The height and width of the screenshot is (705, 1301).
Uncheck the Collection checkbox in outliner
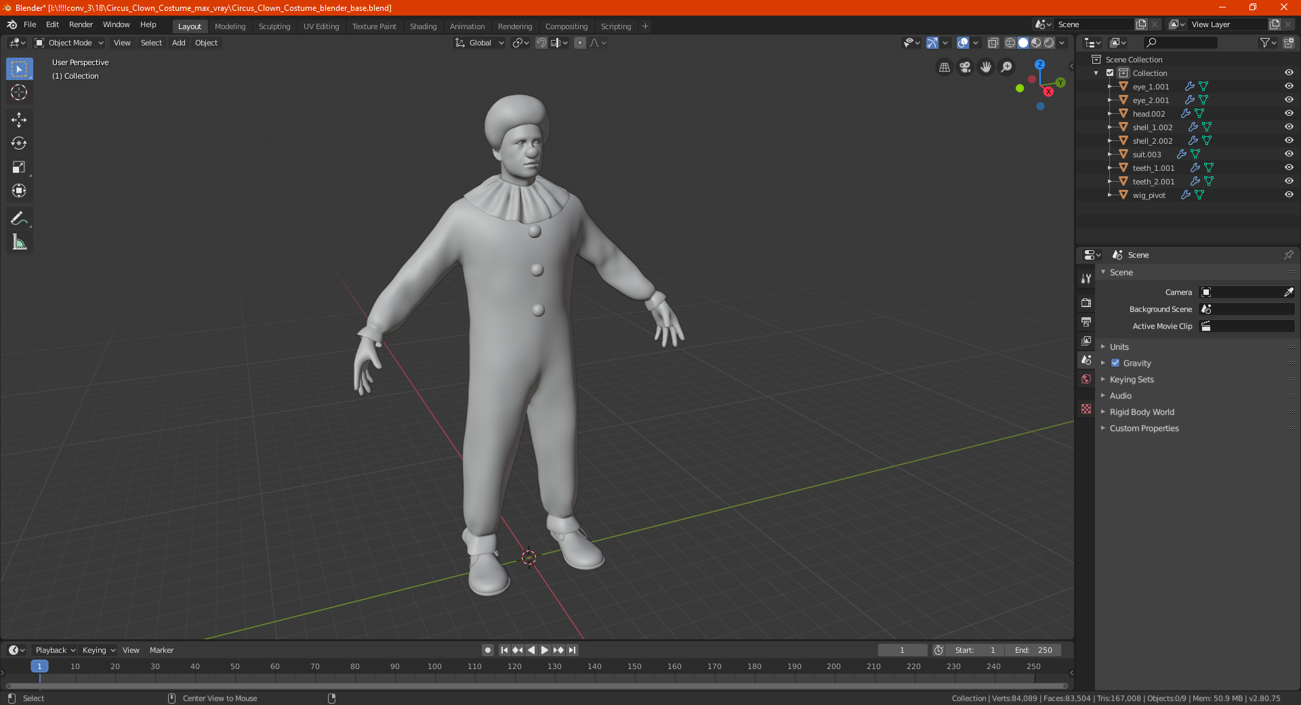pos(1110,73)
